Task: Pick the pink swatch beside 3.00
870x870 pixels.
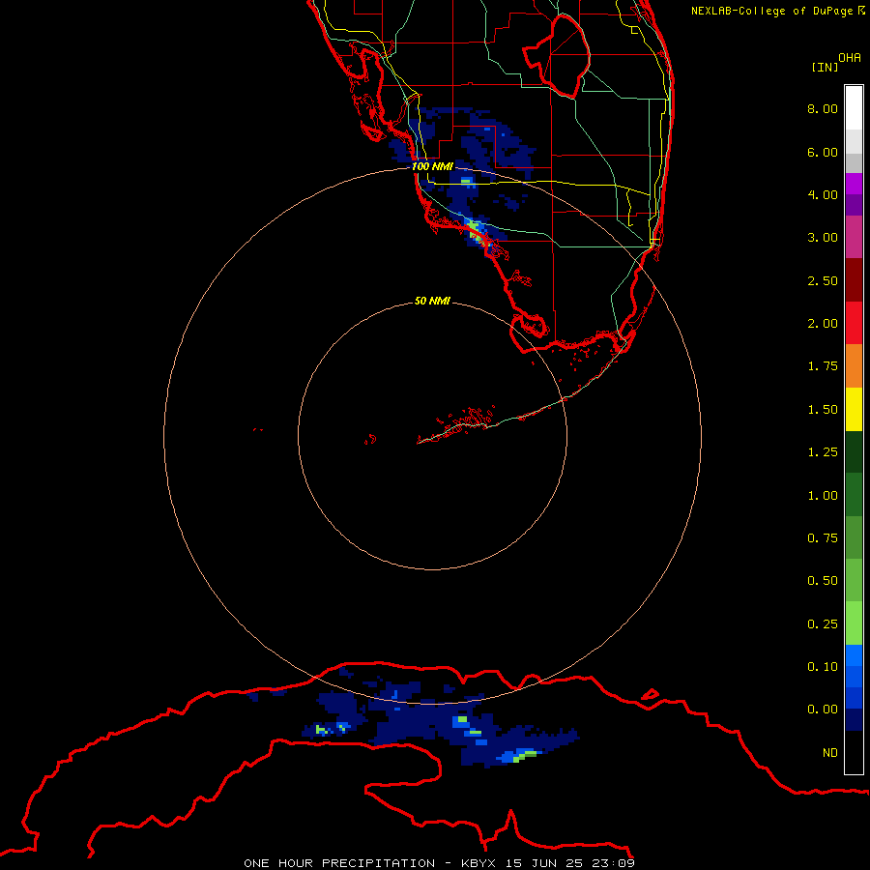Action: (854, 238)
